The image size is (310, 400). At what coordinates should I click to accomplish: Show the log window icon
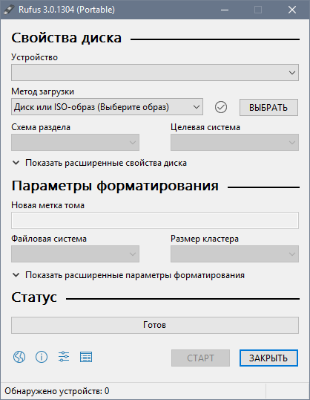pyautogui.click(x=86, y=357)
